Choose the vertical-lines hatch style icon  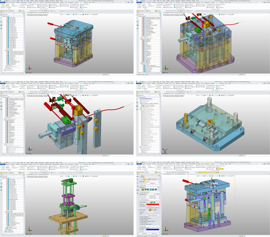155,210
